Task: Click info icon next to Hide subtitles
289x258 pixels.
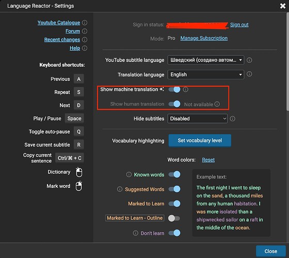Action: [x=233, y=119]
